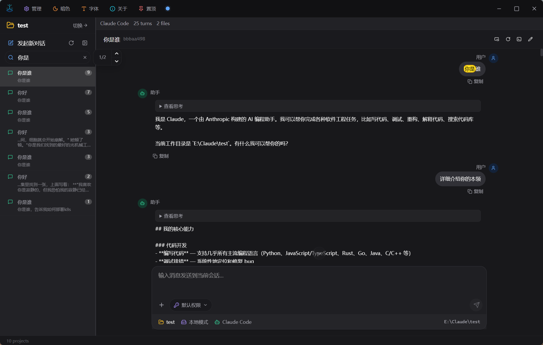Image resolution: width=543 pixels, height=345 pixels.
Task: Click the app logo icon
Action: pyautogui.click(x=10, y=8)
